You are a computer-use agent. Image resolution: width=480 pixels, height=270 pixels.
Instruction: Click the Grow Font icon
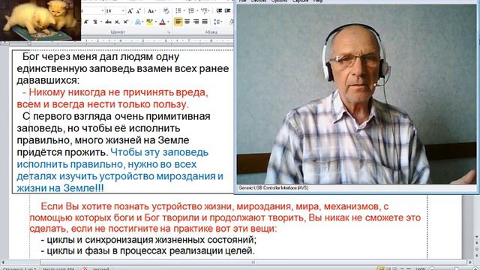point(130,11)
